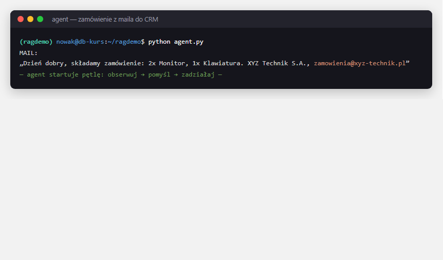Click the window title 'agent — zamówienie z maila do CRM'
Screen dimensions: 443x260
tap(105, 20)
